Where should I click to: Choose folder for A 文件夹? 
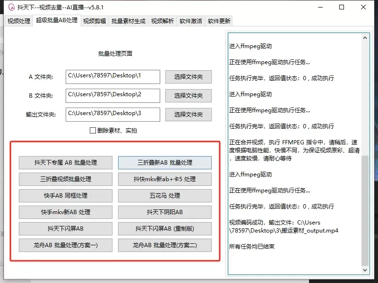(188, 77)
